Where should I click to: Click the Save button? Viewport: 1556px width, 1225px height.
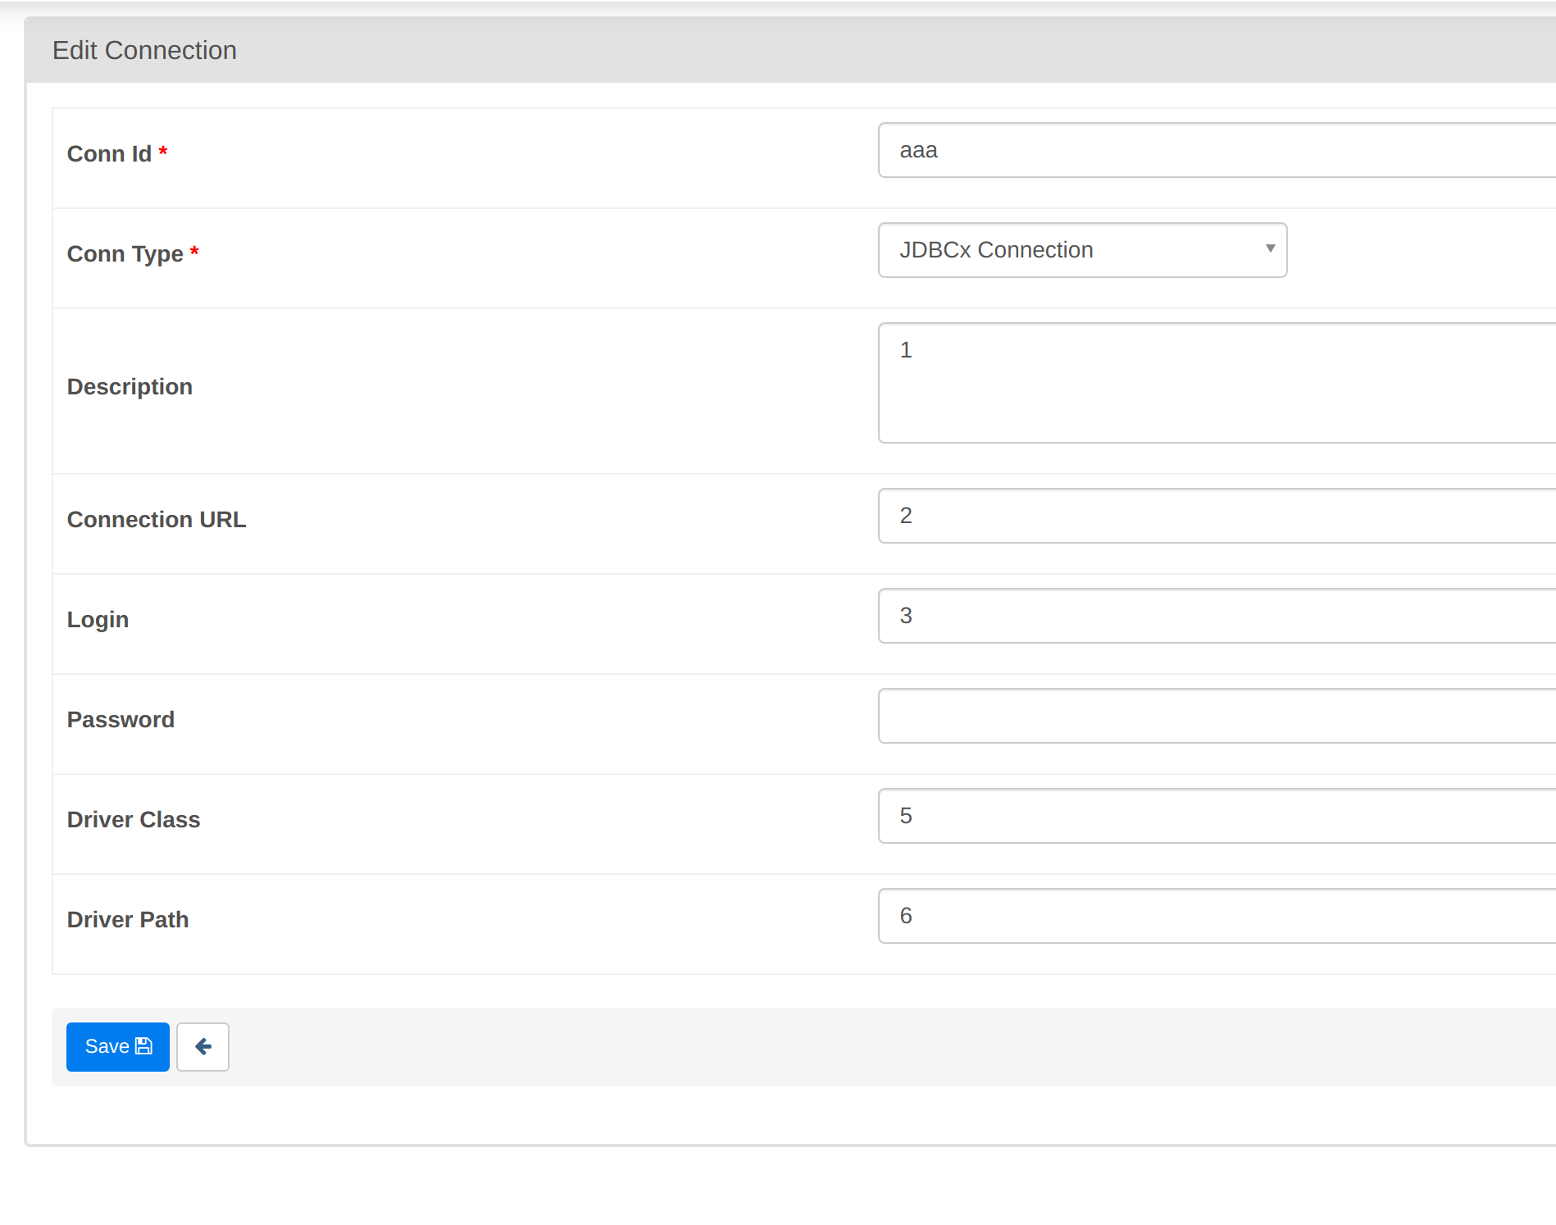pyautogui.click(x=117, y=1046)
